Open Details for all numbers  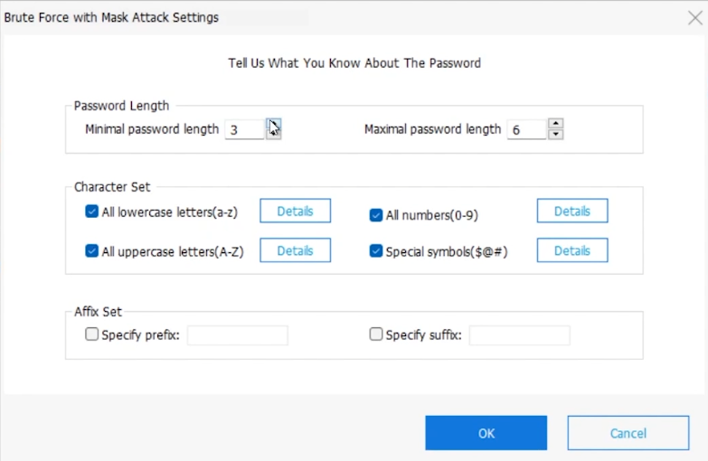pyautogui.click(x=571, y=211)
